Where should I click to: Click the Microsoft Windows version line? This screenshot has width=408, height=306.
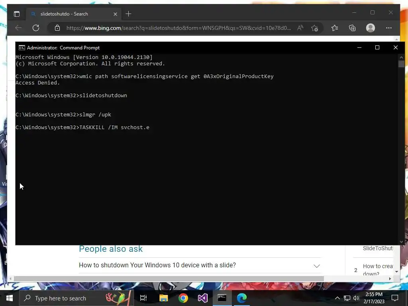click(x=84, y=57)
